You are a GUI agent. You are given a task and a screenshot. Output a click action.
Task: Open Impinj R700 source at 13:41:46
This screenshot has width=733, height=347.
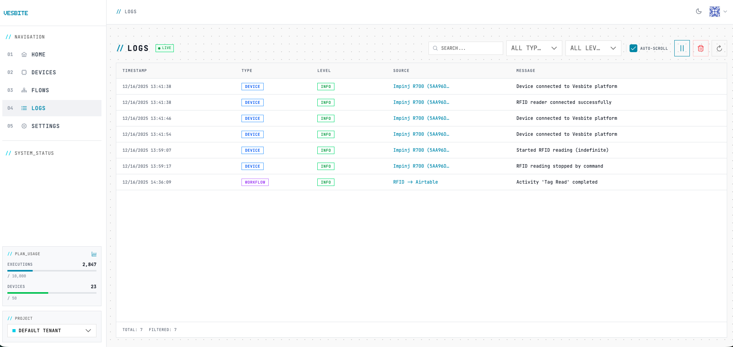(x=421, y=118)
